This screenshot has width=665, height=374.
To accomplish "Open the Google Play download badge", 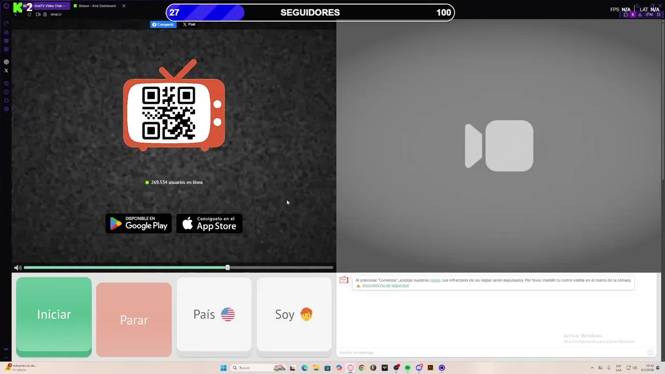I will [x=138, y=223].
